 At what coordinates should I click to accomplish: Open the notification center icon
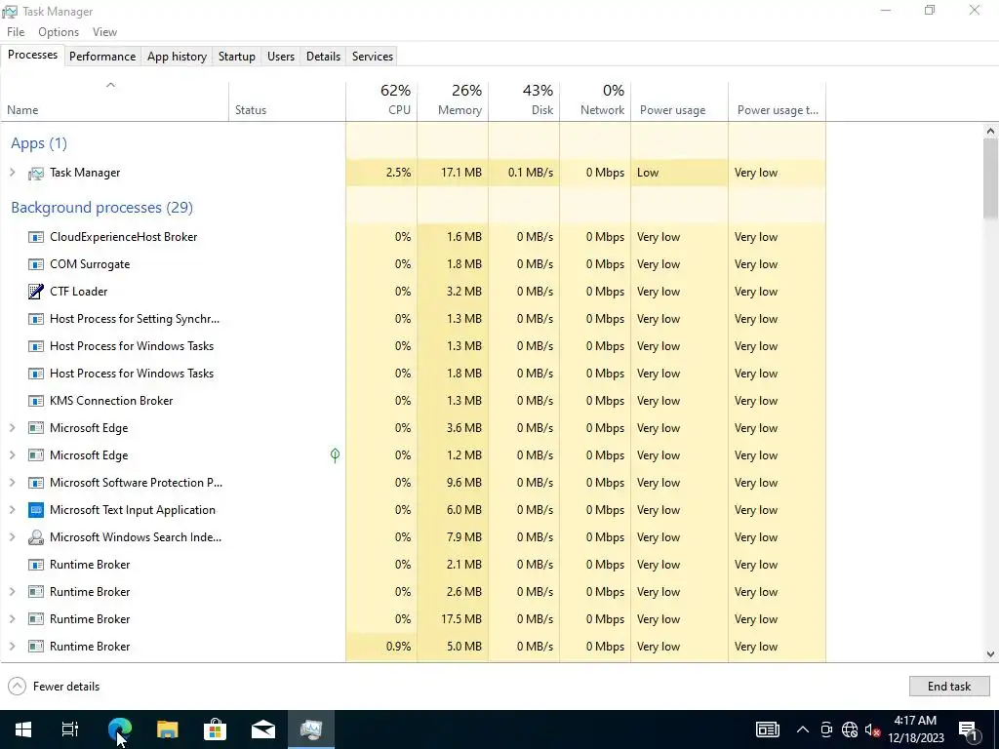click(x=969, y=729)
